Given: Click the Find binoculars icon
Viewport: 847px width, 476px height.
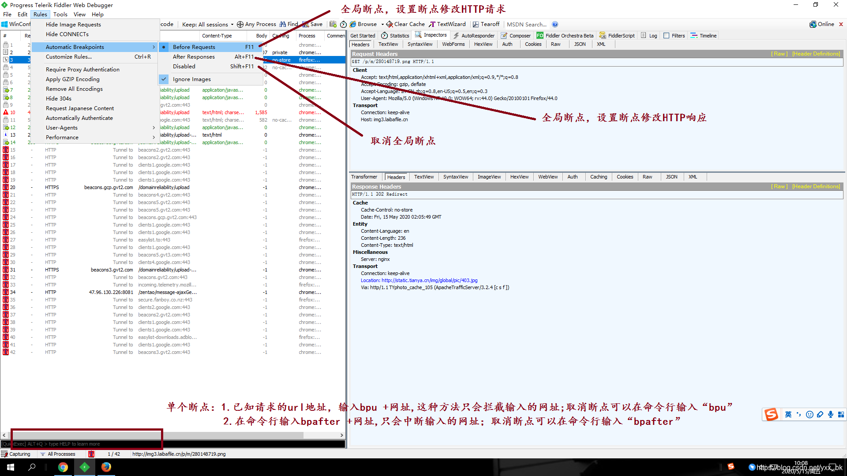Looking at the screenshot, I should click(283, 24).
